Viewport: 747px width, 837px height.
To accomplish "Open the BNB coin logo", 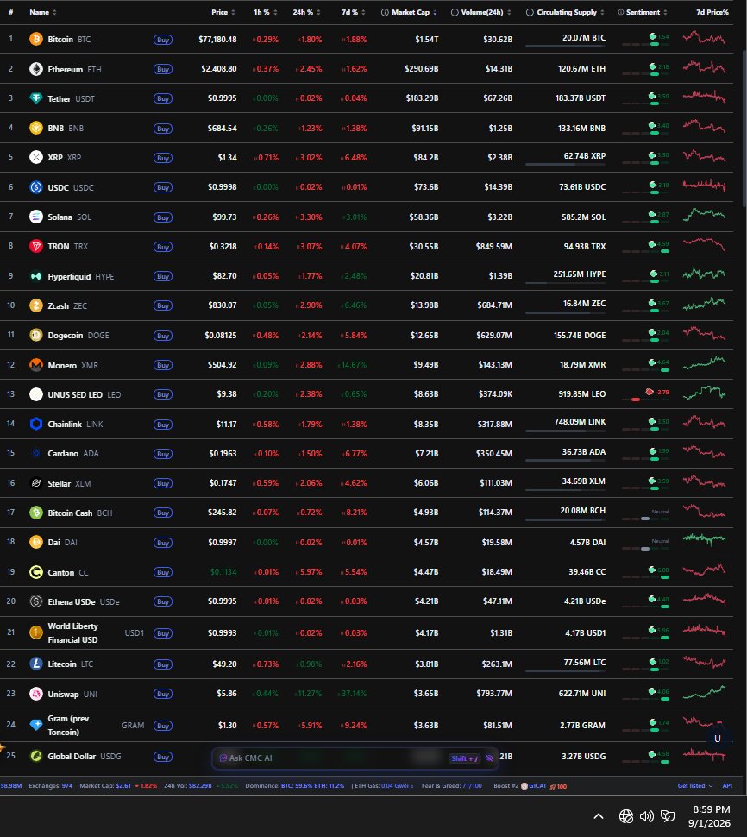I will (35, 128).
